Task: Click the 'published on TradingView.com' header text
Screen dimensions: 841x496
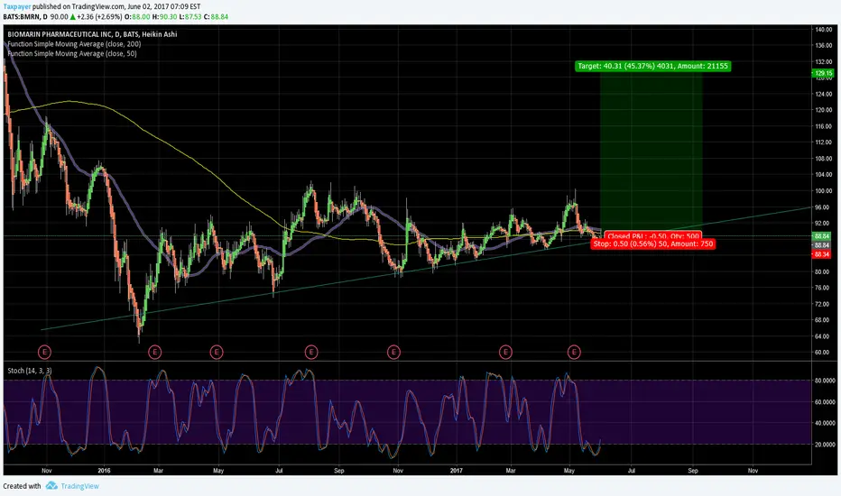Action: pyautogui.click(x=79, y=7)
